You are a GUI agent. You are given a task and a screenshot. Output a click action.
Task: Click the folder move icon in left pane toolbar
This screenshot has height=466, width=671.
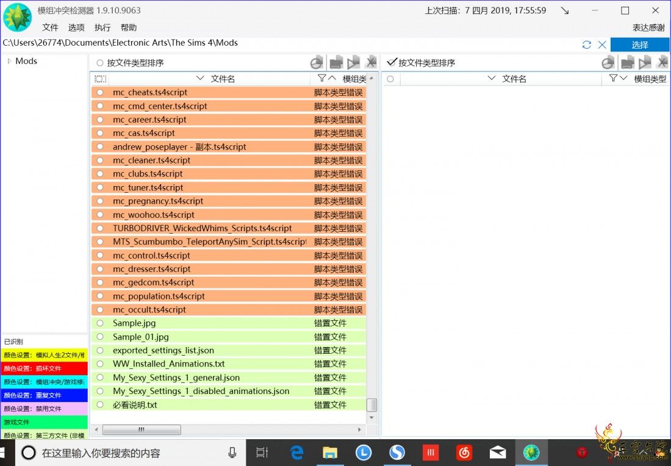(x=336, y=63)
